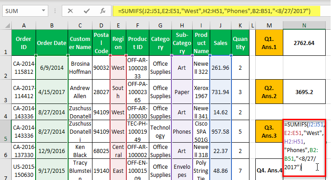Click the Sub-Category header cell
The image size is (332, 180).
click(x=182, y=43)
